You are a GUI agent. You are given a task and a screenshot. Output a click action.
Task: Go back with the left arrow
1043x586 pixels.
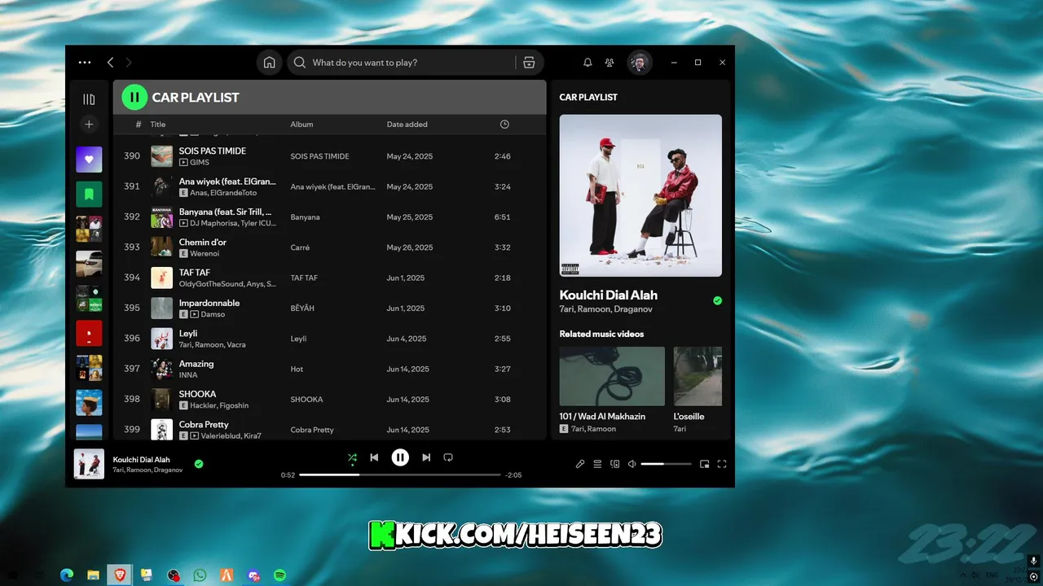[110, 62]
